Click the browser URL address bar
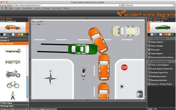Screen dimensions: 176x110 click(67, 5)
